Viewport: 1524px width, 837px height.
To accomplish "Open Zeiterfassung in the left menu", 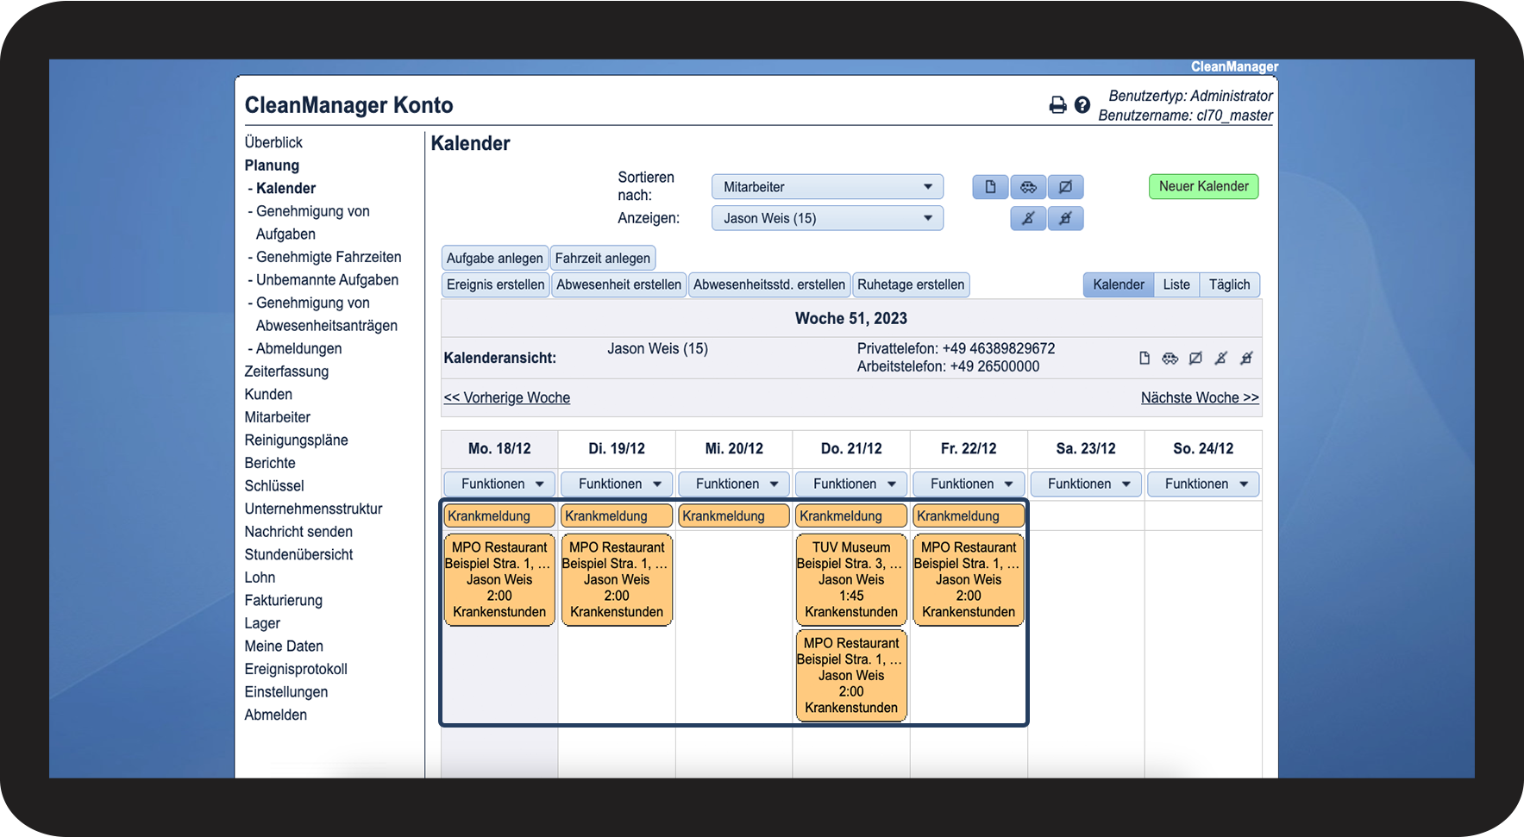I will [x=286, y=372].
